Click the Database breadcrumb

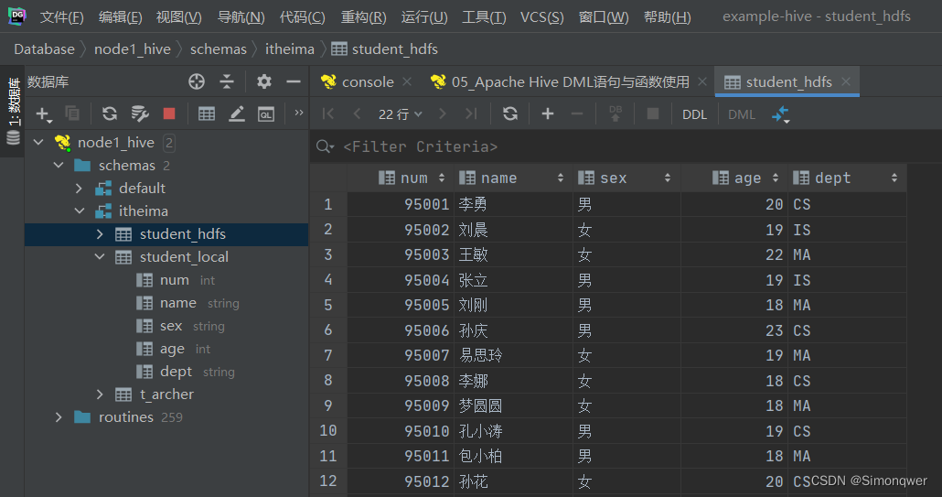click(44, 49)
